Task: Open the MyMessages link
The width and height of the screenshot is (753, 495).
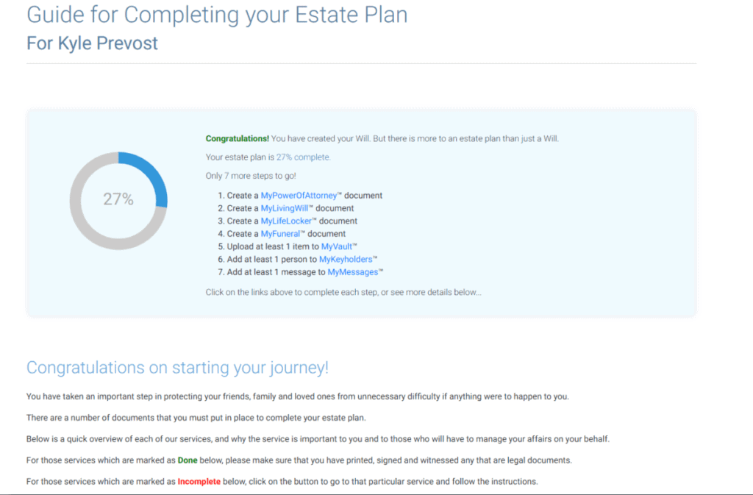Action: pyautogui.click(x=353, y=272)
